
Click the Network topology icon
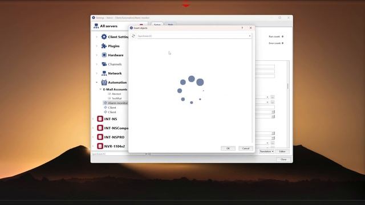coord(104,73)
